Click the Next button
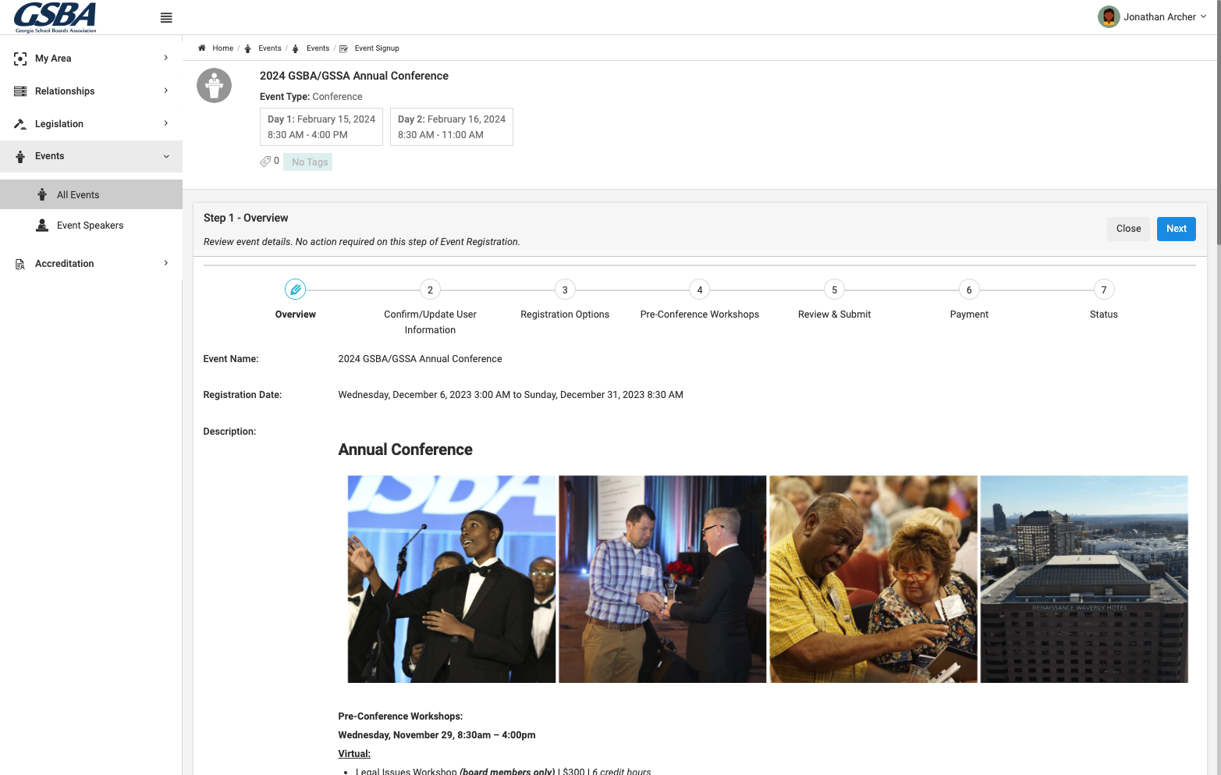Viewport: 1221px width, 775px height. (x=1177, y=229)
